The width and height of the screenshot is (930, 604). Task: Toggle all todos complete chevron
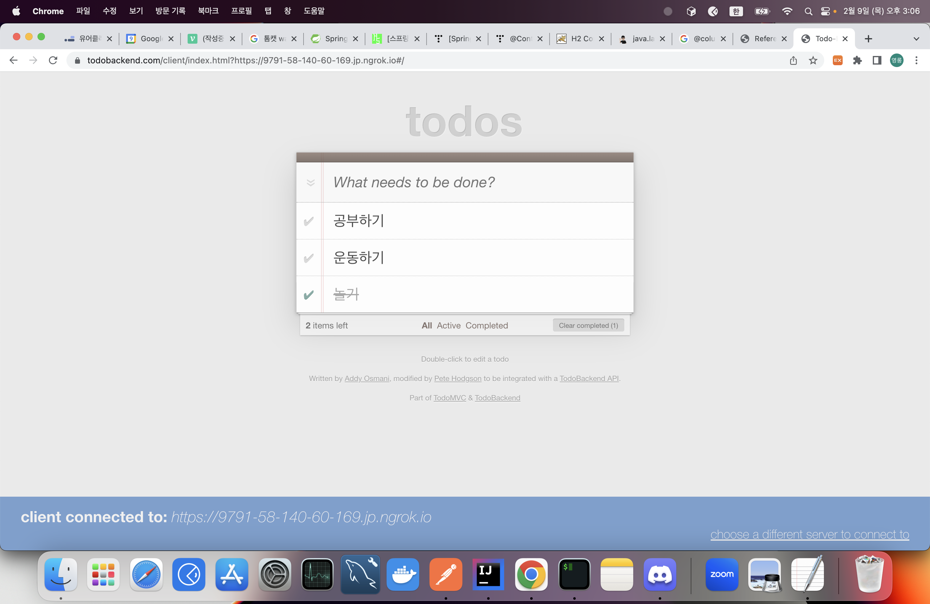pos(311,182)
